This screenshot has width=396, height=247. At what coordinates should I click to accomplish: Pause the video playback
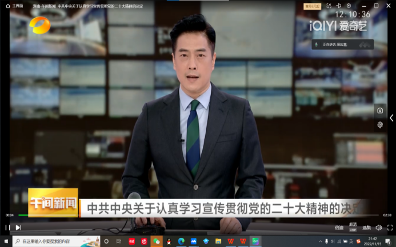[x=7, y=227]
